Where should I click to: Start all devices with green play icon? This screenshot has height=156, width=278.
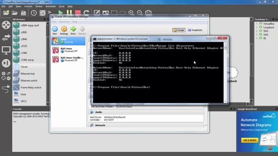point(61,13)
